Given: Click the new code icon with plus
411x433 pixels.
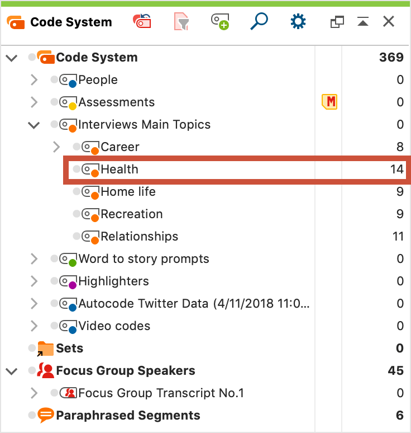Looking at the screenshot, I should 220,22.
